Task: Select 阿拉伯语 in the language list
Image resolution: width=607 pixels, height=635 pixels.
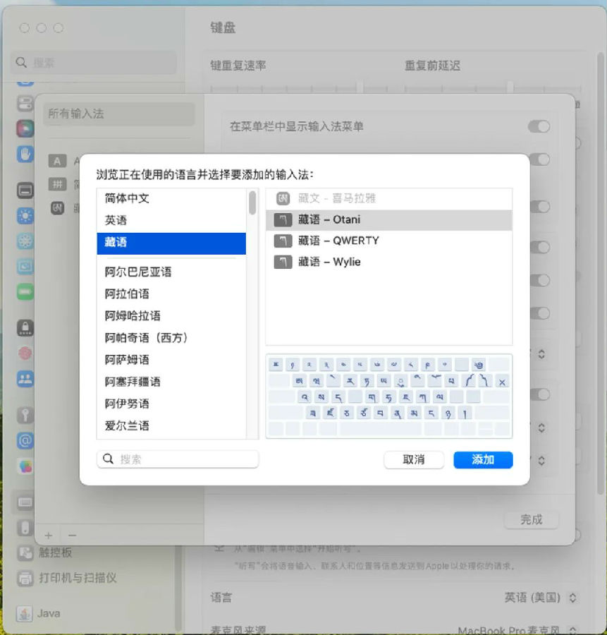Action: [x=171, y=294]
